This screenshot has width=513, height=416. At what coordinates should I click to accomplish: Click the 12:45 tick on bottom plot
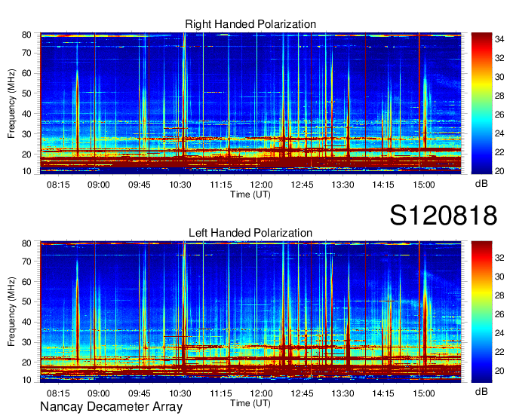click(302, 393)
